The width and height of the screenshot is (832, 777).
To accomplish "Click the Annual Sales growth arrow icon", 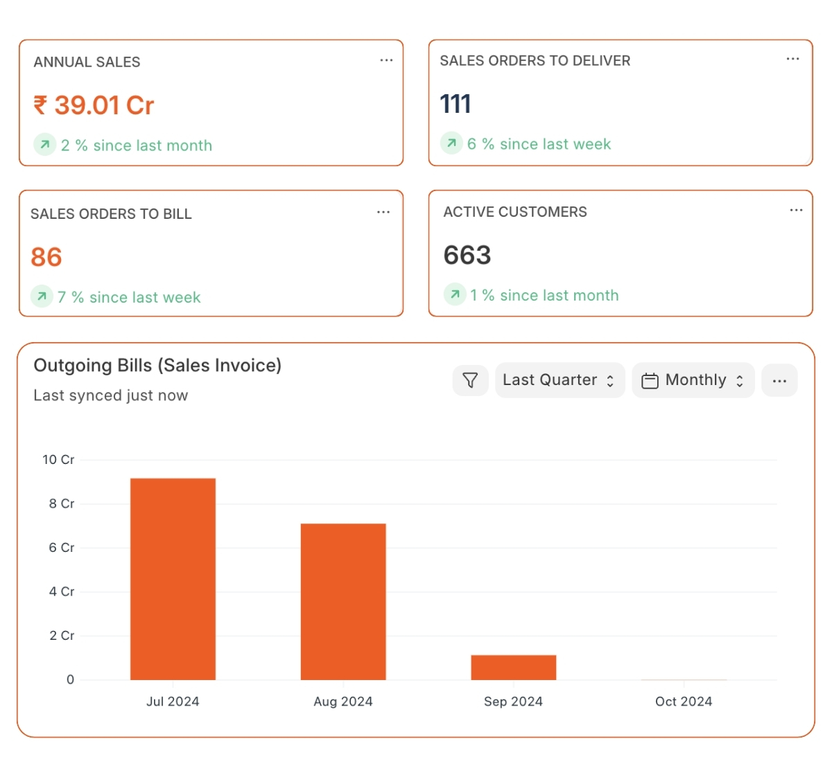I will coord(45,145).
